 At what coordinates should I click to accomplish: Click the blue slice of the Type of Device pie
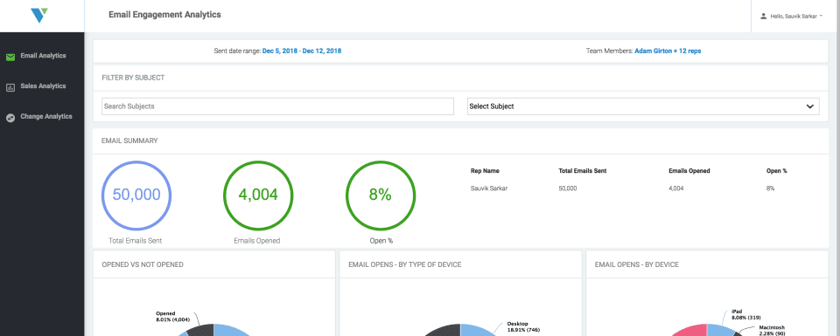[x=476, y=330]
